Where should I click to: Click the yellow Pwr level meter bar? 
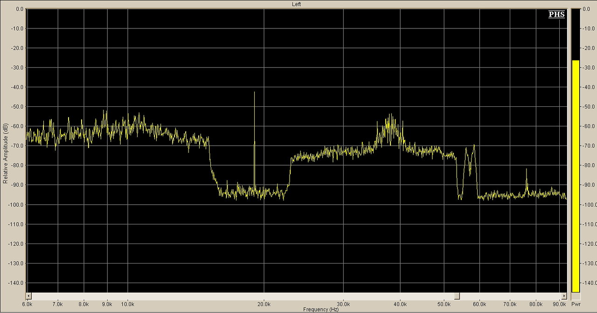coord(576,176)
